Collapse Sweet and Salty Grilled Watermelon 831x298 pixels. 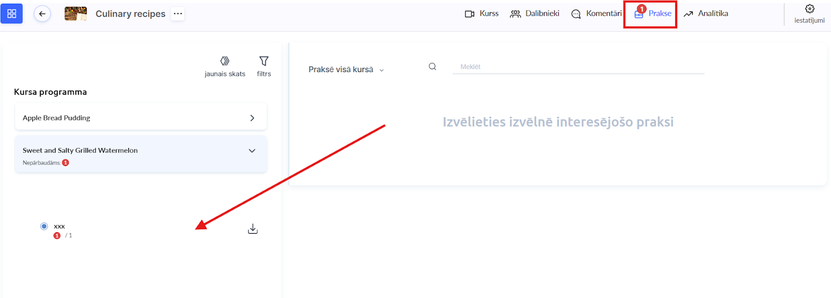(x=252, y=151)
